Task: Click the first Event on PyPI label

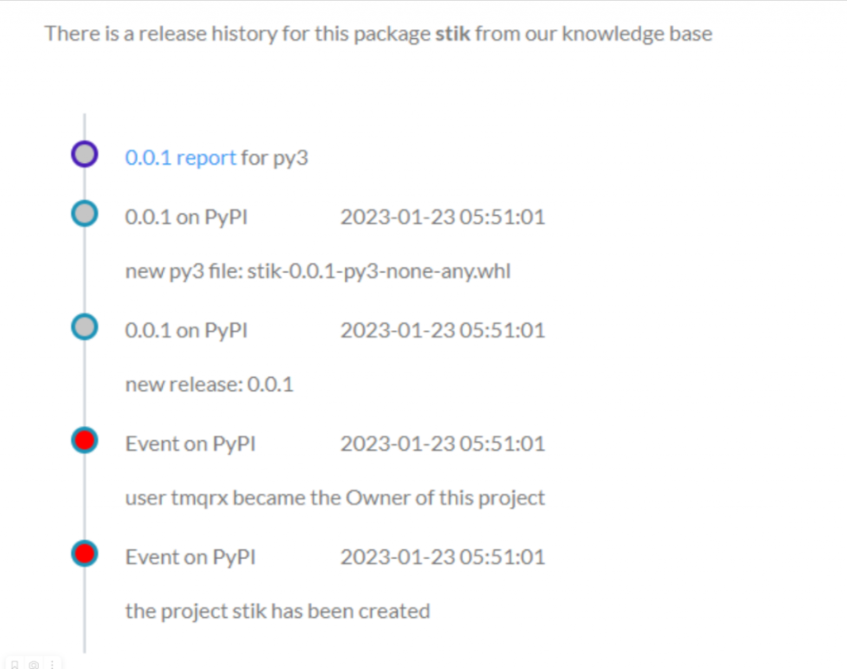Action: pos(191,444)
